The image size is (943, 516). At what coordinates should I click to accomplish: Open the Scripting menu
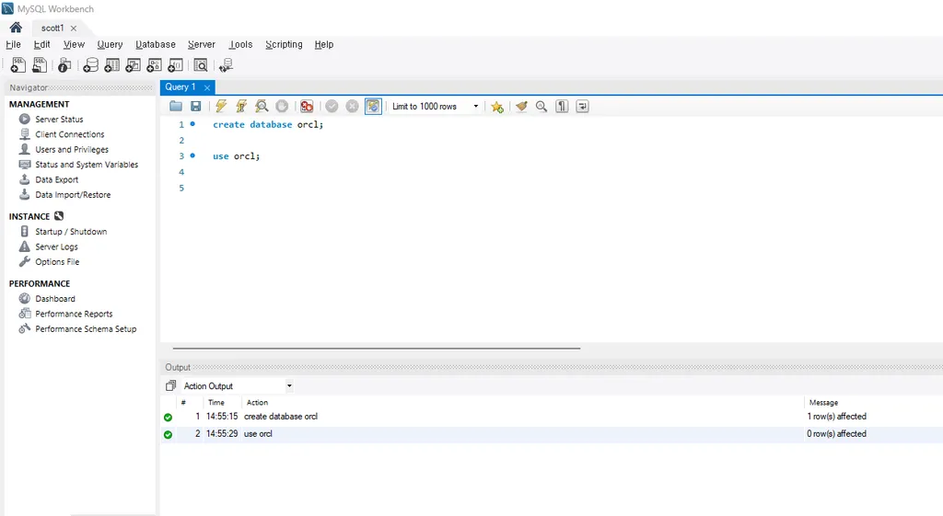tap(284, 44)
